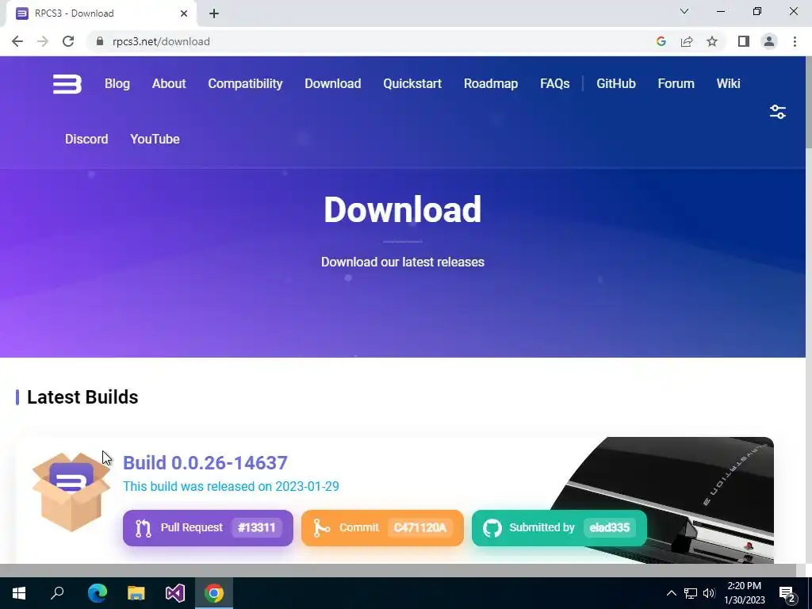The width and height of the screenshot is (812, 609).
Task: Click the package box build icon
Action: point(71,492)
